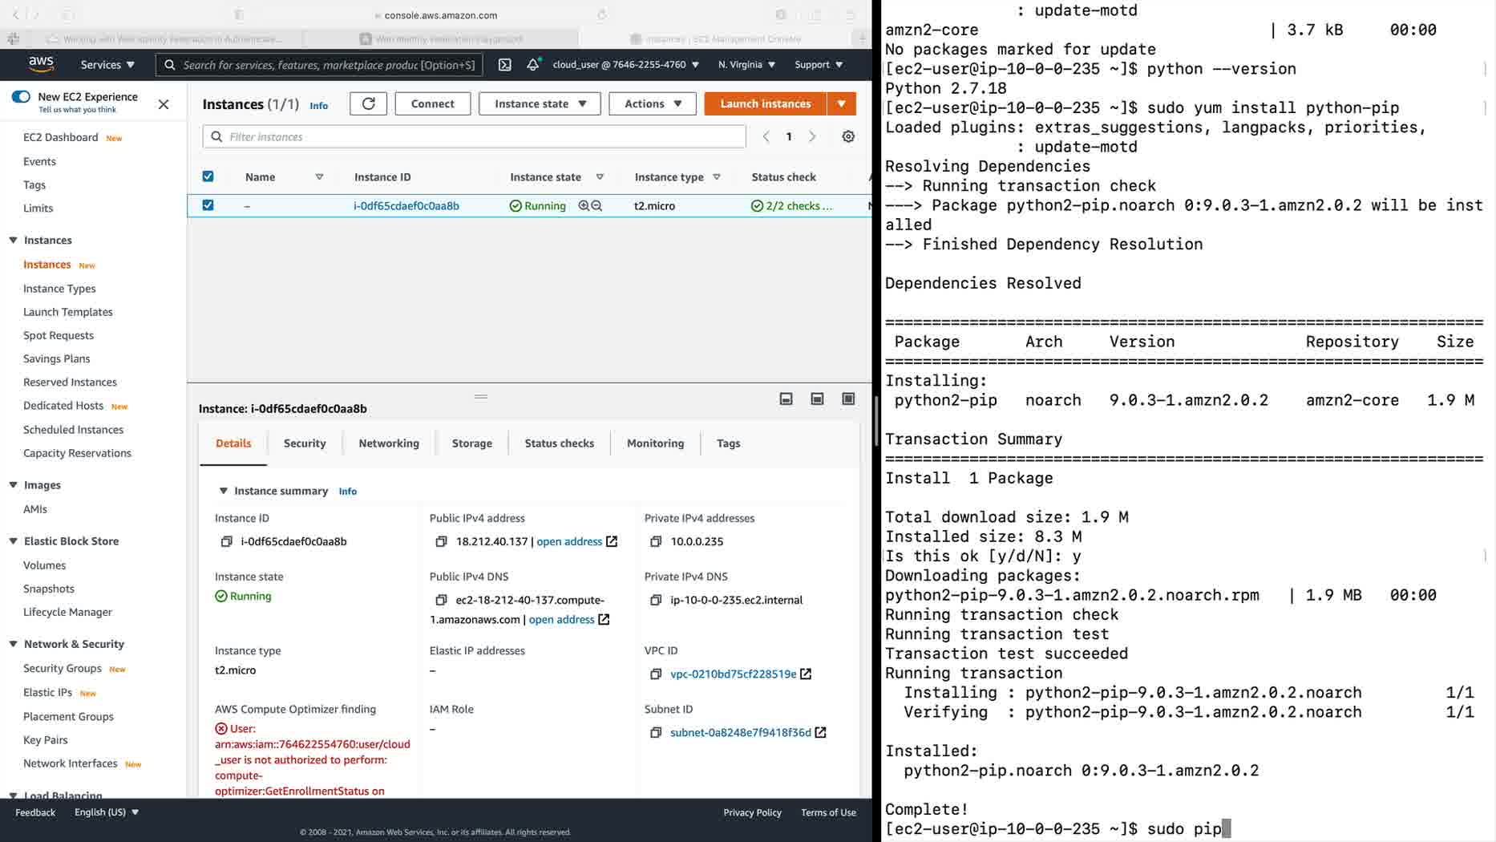This screenshot has width=1496, height=842.
Task: Open the Instance state dropdown button
Action: pos(540,103)
